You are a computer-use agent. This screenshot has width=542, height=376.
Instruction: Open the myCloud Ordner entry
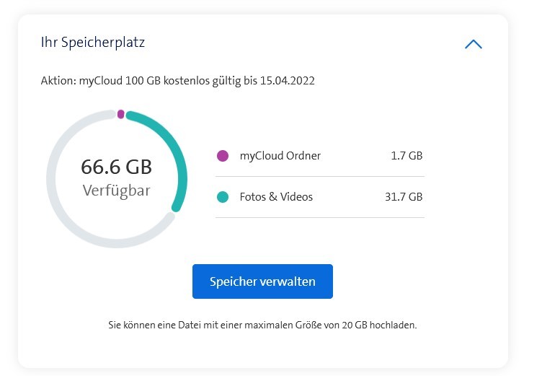coord(280,156)
